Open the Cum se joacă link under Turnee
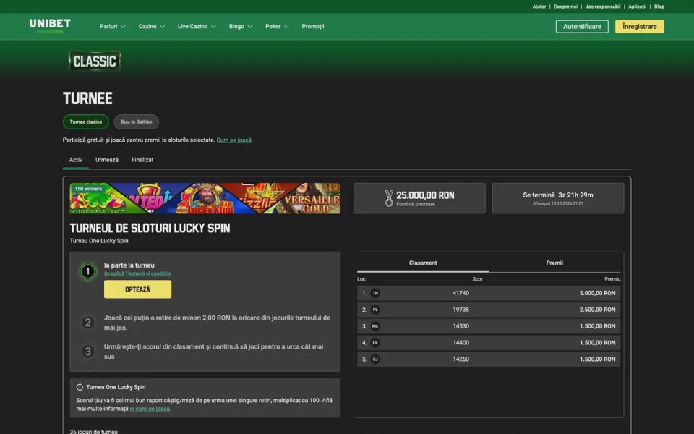 pos(234,140)
